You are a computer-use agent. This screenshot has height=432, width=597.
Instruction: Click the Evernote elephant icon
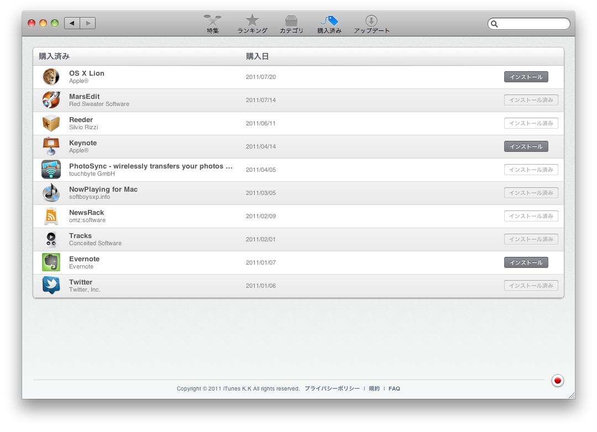(51, 262)
